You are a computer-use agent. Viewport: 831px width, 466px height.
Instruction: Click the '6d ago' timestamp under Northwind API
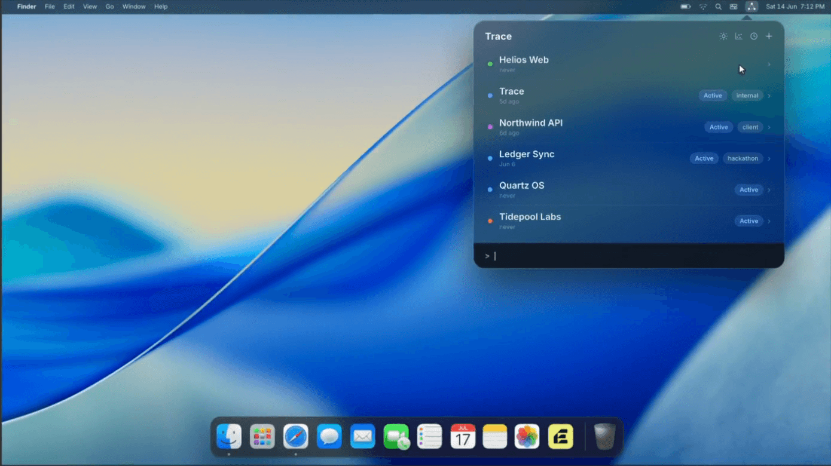point(509,133)
